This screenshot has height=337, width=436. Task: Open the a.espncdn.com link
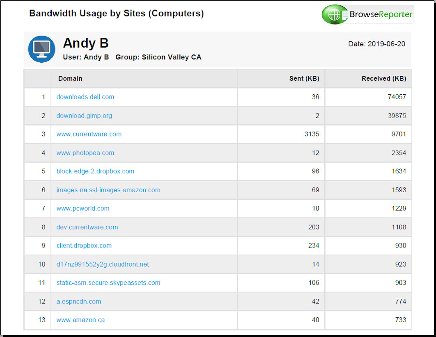coord(79,301)
